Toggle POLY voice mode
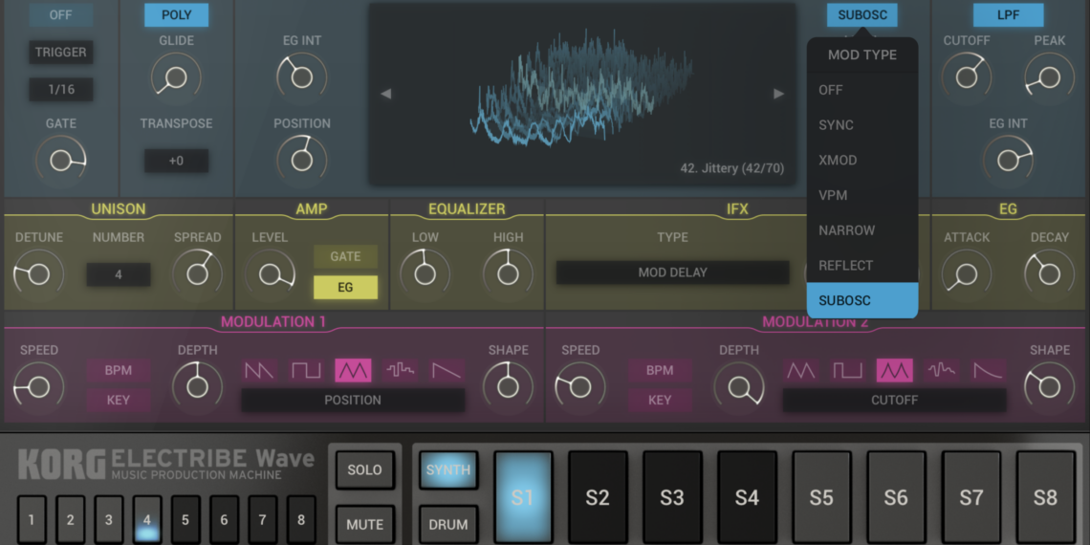This screenshot has height=545, width=1090. (177, 14)
